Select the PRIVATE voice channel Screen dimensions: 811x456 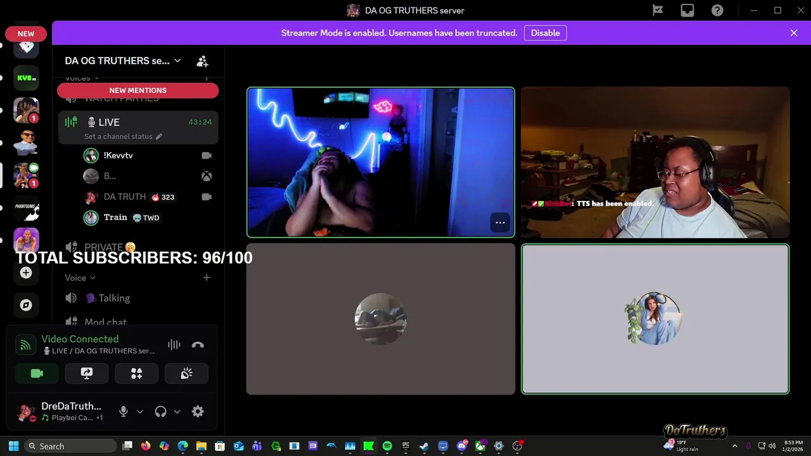138,247
